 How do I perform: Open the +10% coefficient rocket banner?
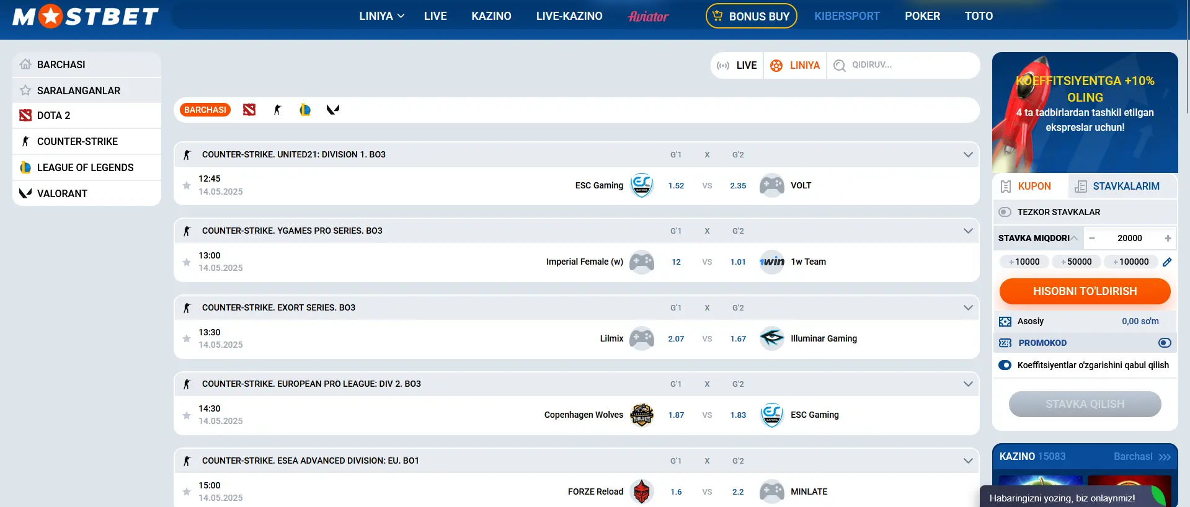[x=1085, y=112]
